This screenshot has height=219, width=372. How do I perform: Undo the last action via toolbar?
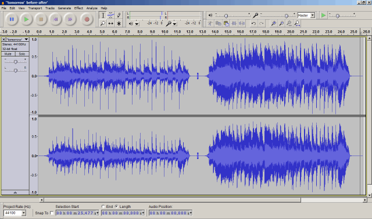(x=253, y=23)
